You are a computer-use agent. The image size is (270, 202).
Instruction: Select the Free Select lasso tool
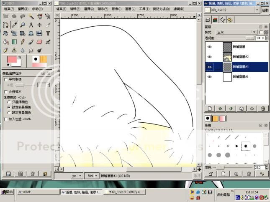point(23,16)
